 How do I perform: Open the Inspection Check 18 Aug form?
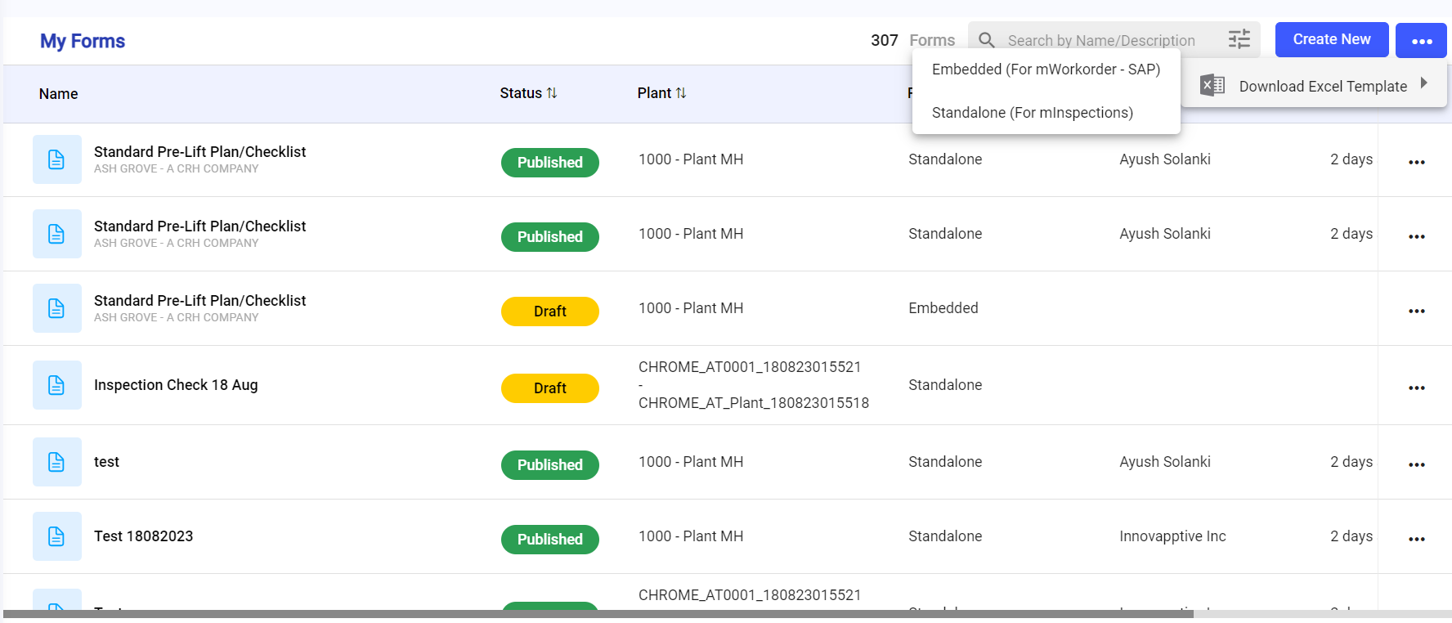[176, 385]
